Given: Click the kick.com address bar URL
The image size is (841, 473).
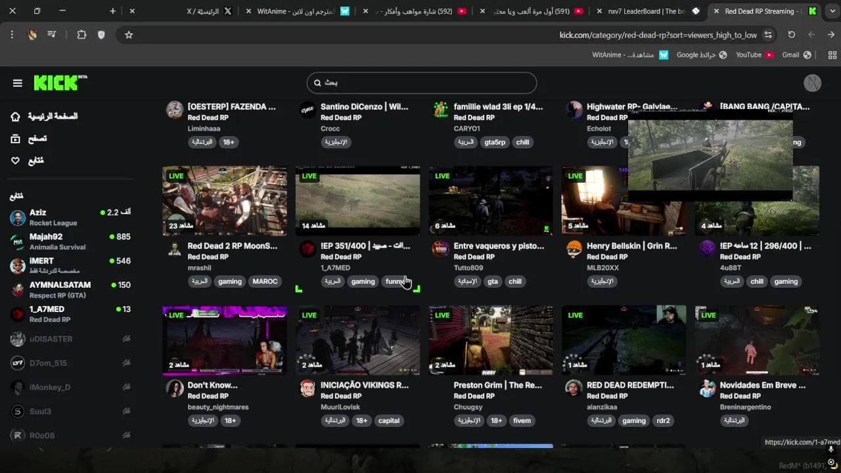Looking at the screenshot, I should point(658,35).
